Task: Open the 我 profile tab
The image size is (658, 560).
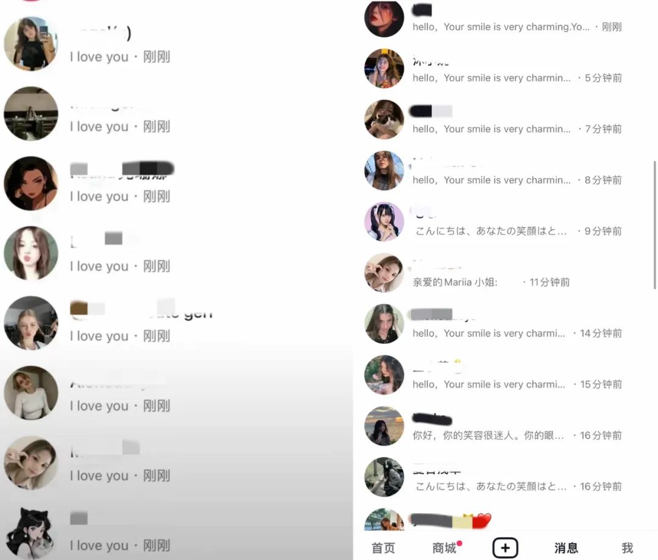Action: pyautogui.click(x=627, y=548)
